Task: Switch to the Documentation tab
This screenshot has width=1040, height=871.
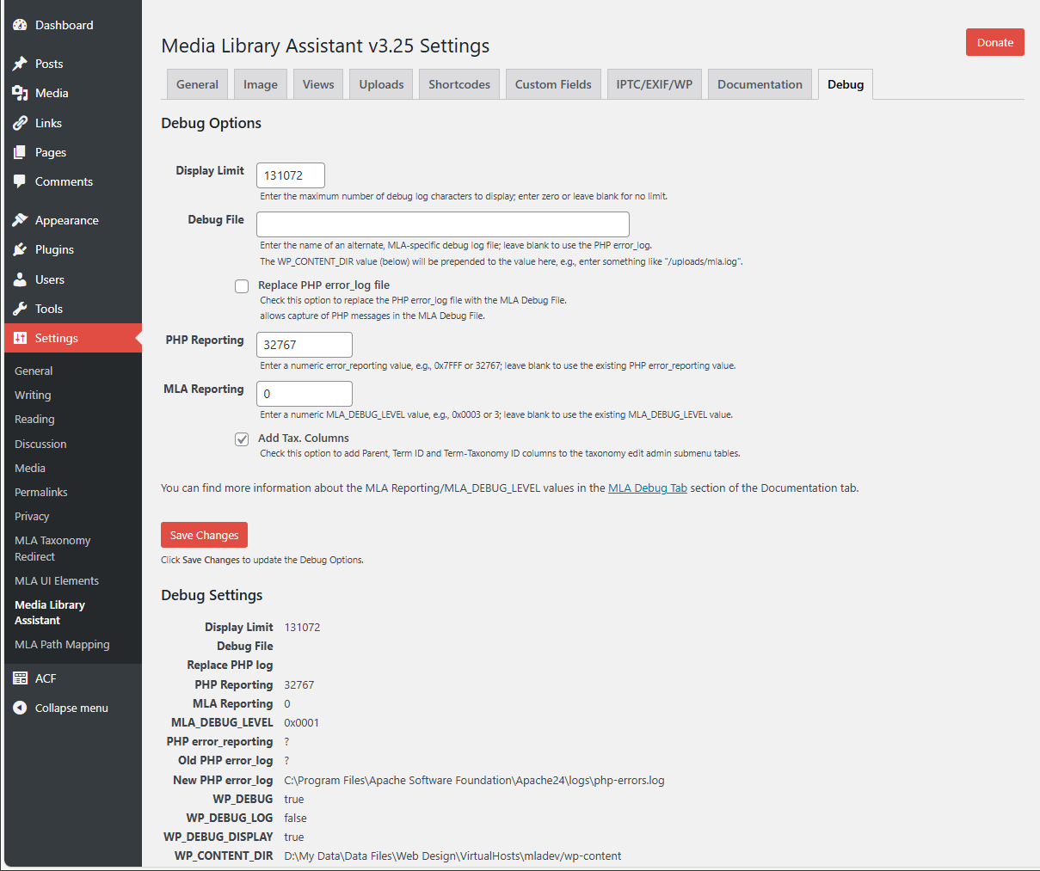Action: pyautogui.click(x=760, y=83)
